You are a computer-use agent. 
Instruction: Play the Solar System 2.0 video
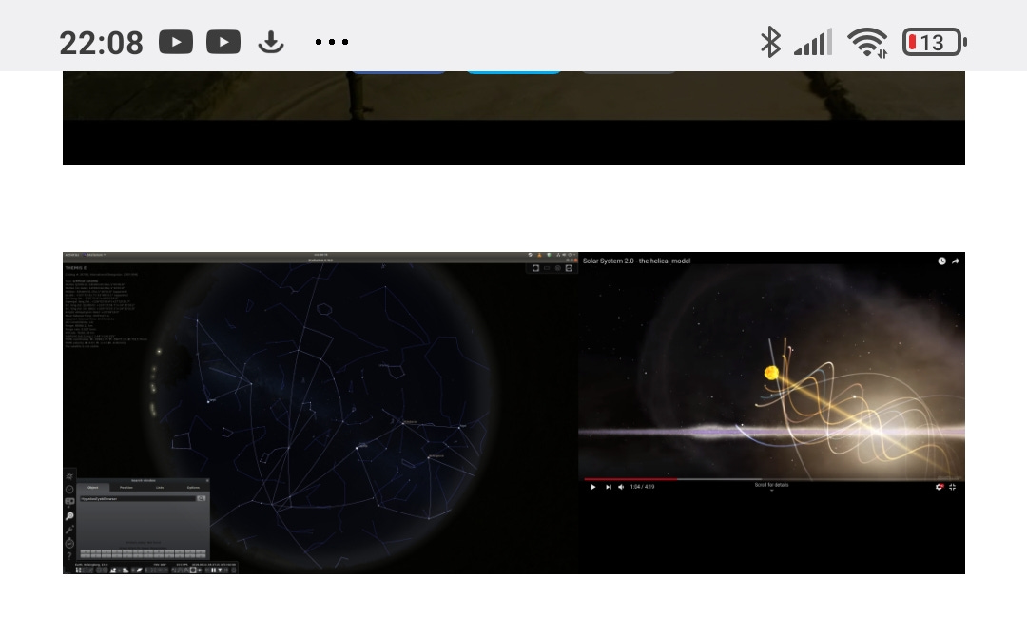[592, 487]
